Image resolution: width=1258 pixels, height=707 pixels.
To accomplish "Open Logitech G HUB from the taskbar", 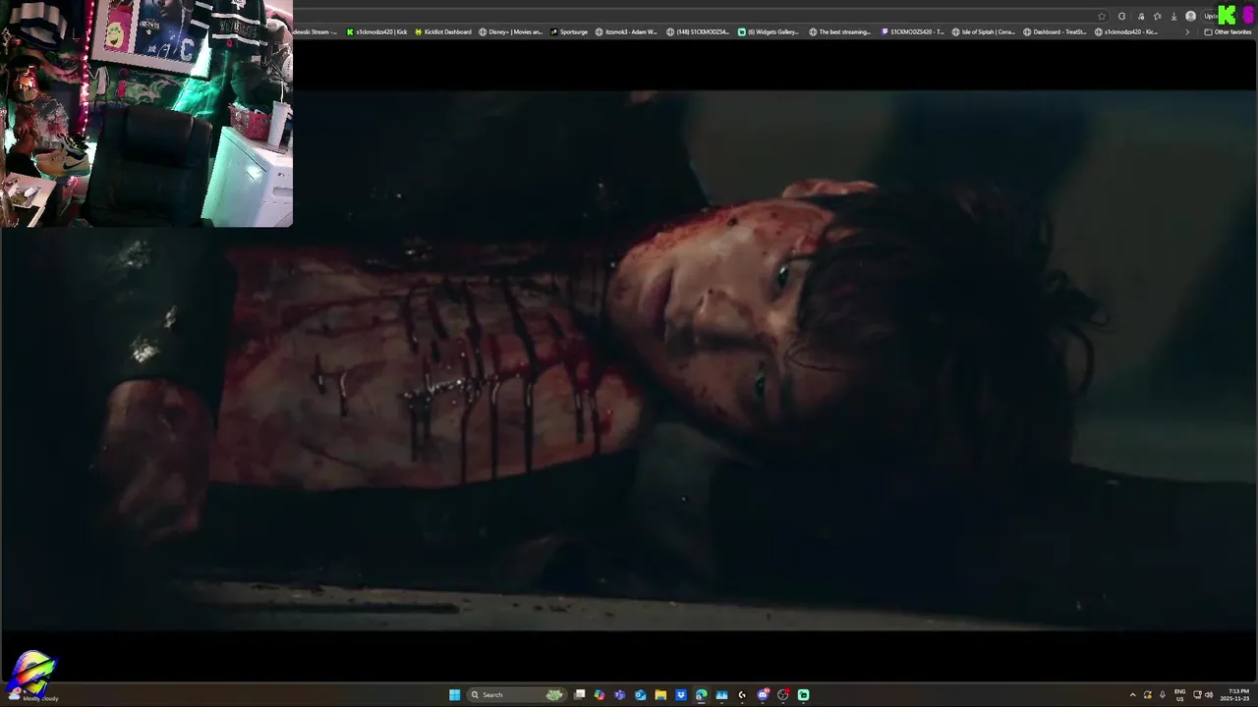I will point(742,694).
